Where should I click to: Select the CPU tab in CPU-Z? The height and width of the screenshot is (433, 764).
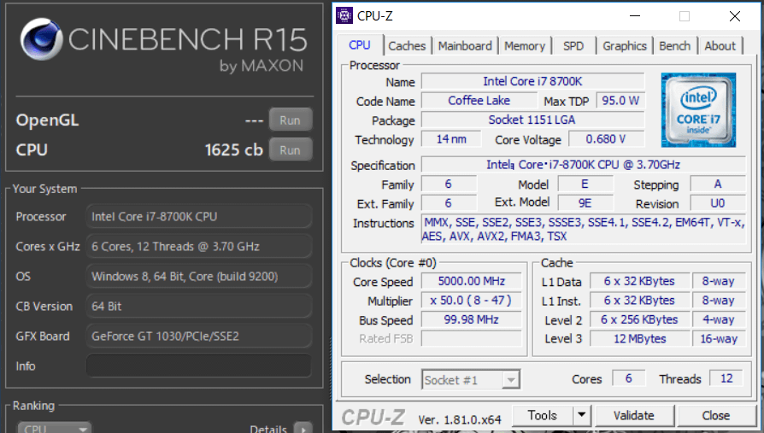(360, 44)
